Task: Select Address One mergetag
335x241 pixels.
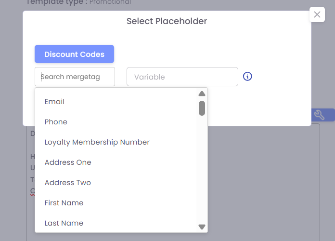Action: (x=68, y=162)
